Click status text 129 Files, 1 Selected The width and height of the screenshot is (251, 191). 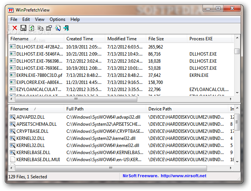28,176
